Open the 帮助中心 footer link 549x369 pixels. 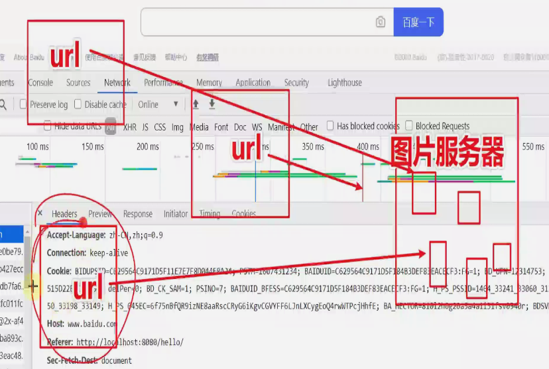click(x=176, y=58)
